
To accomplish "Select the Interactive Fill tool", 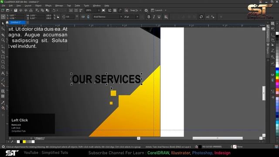I will click(x=3, y=108).
